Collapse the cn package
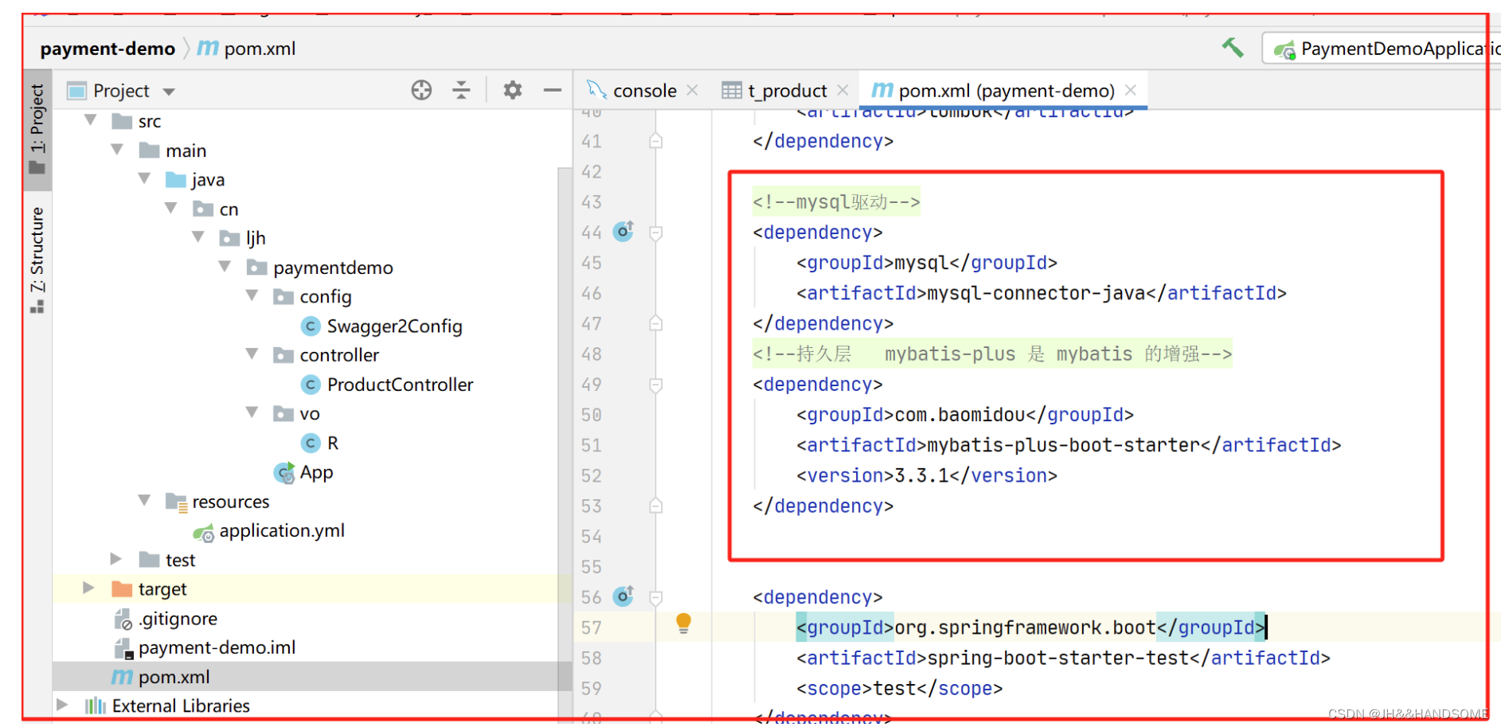 171,208
